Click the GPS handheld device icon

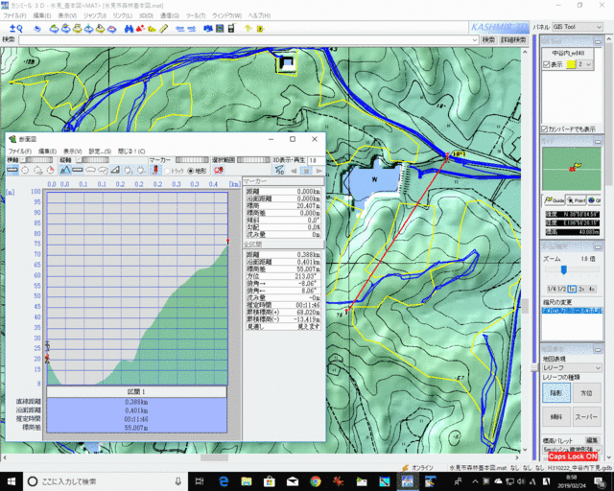click(x=231, y=29)
